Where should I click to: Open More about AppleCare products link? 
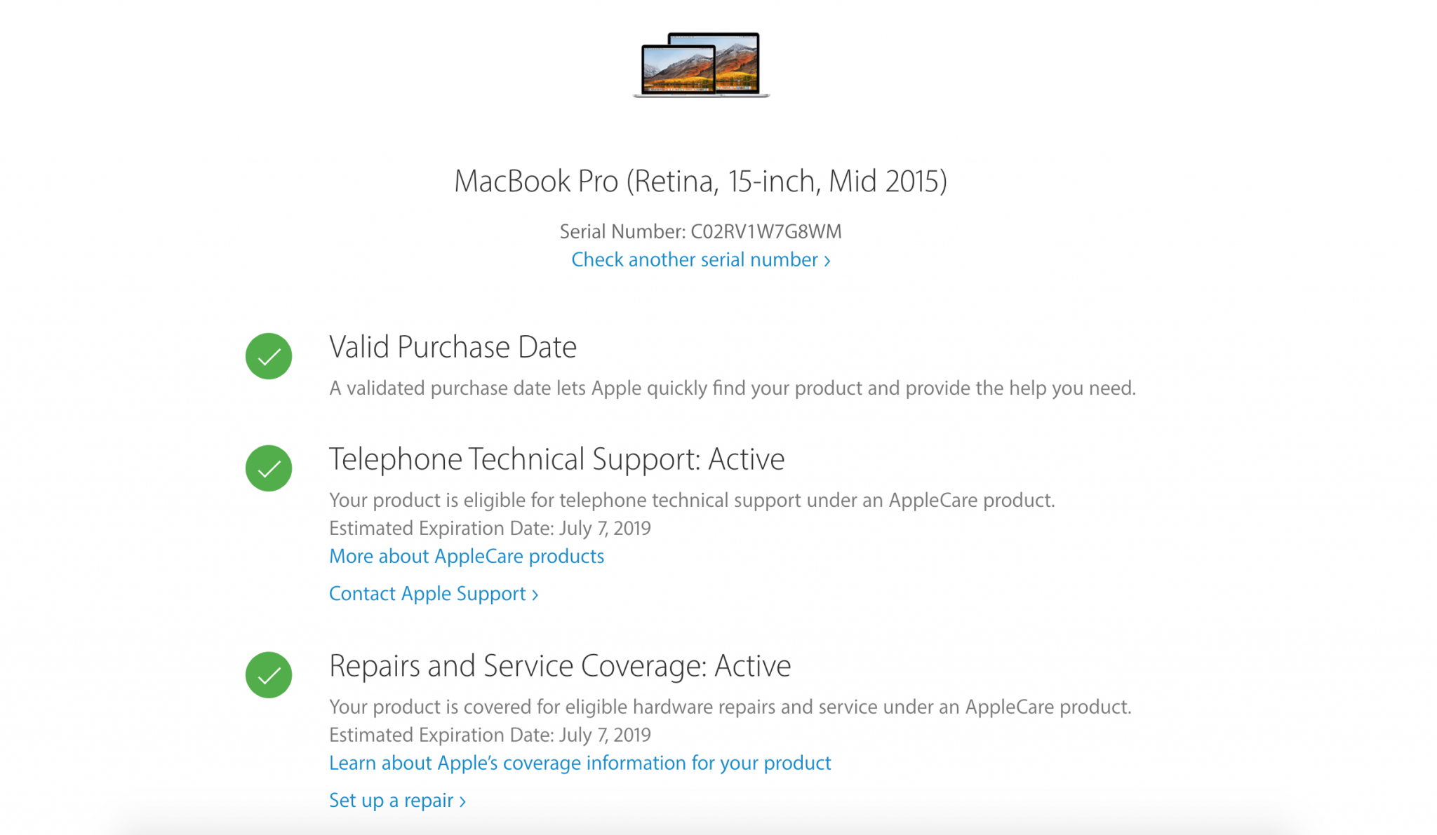467,556
